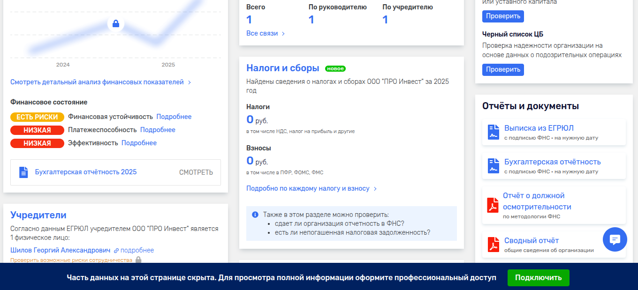Click the green 'новое' badge
638x290 pixels.
point(335,68)
